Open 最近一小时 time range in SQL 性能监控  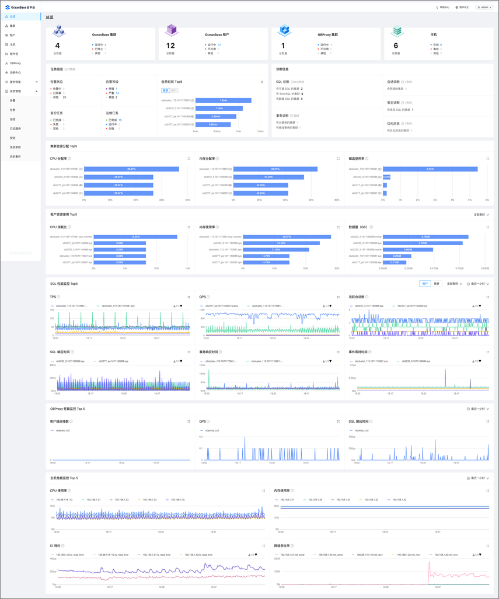[x=477, y=284]
